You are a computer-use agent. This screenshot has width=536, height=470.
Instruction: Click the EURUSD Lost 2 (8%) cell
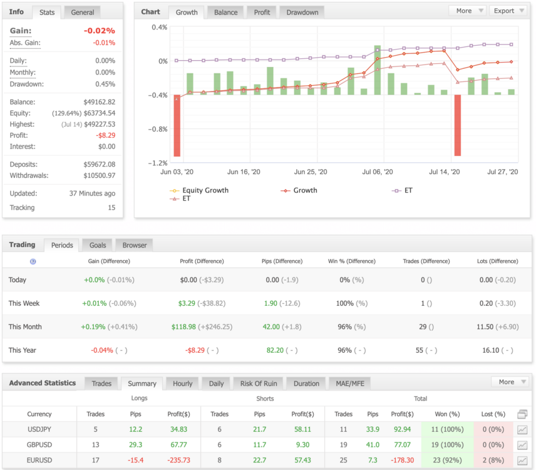click(x=493, y=461)
